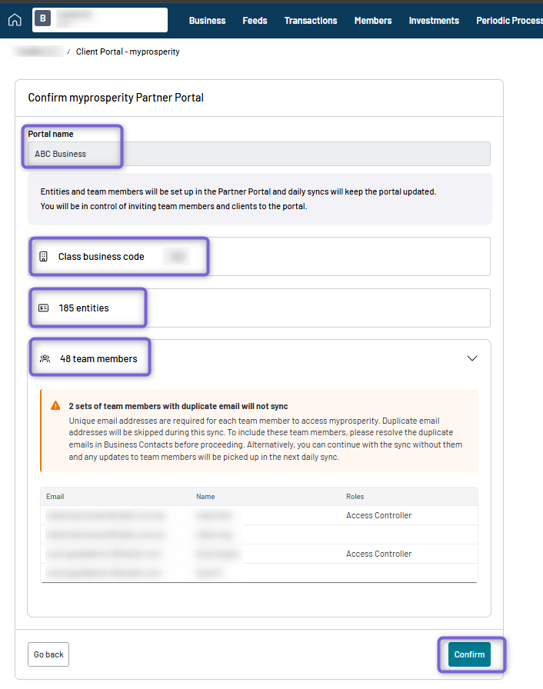Screen dimensions: 543x689
Task: Click the building icon beside Class business code
Action: point(44,257)
